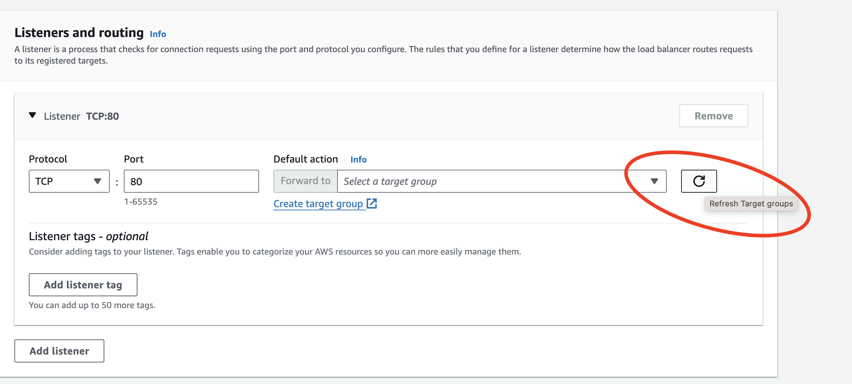The width and height of the screenshot is (852, 384).
Task: Click the dropdown arrow icon on target group selector
Action: click(x=654, y=181)
